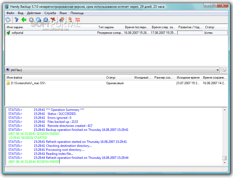Click the log pane scrollbar thumb

[x=225, y=158]
